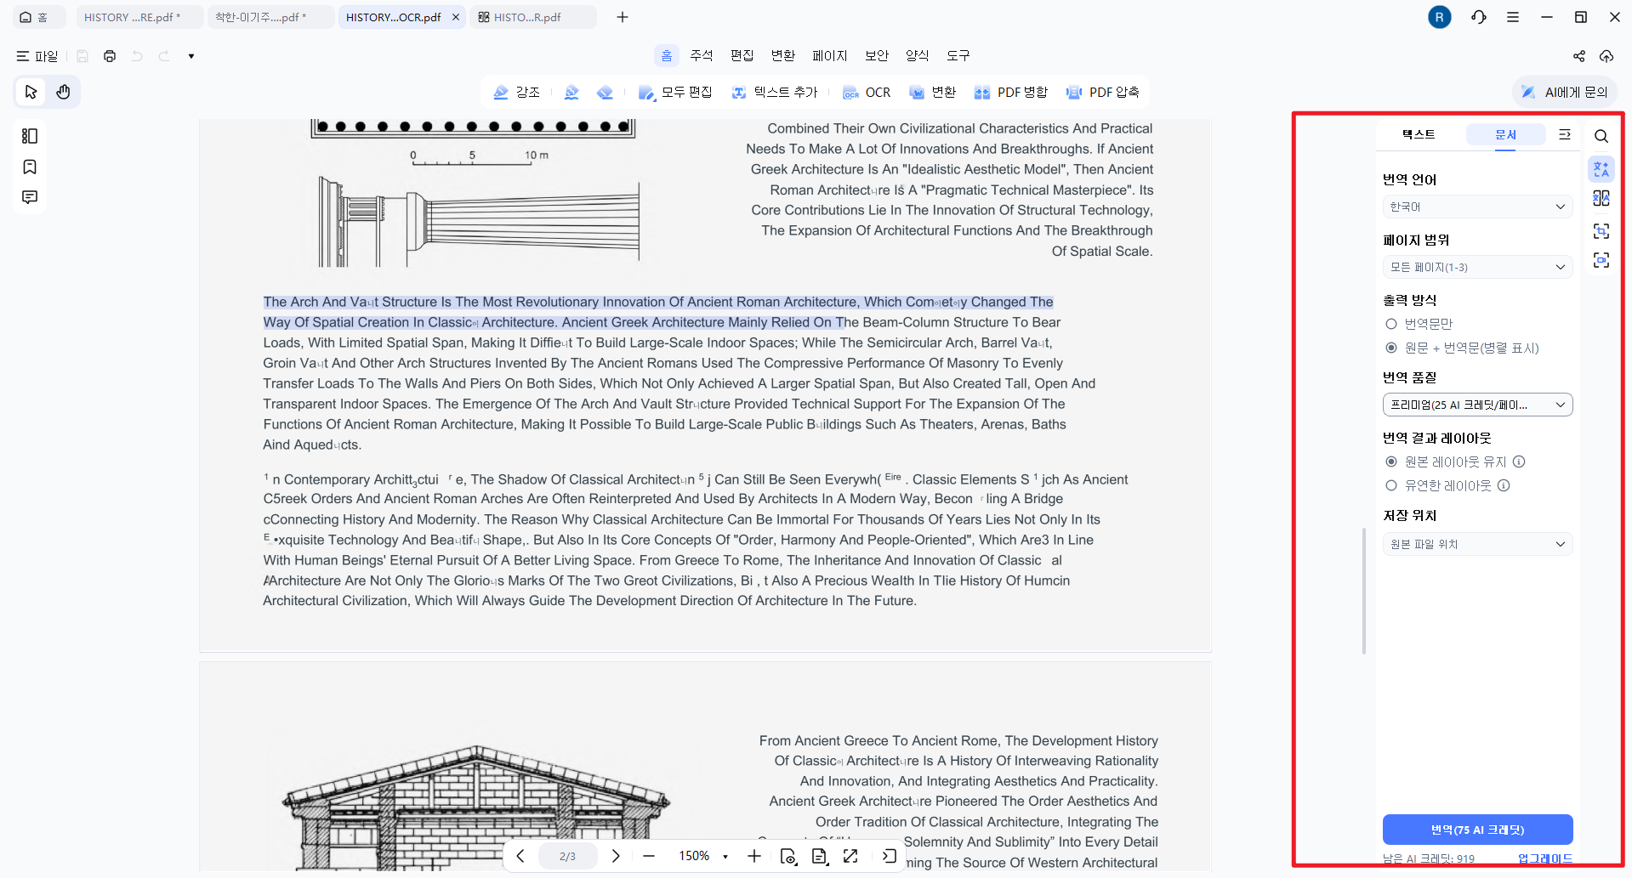Screen dimensions: 1632x878
Task: Redo the last action
Action: point(164,56)
